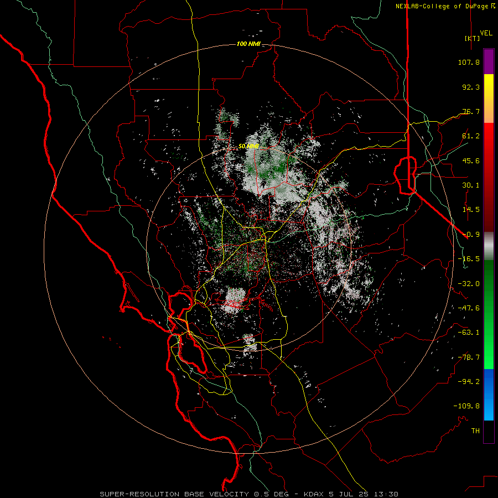498x498 pixels.
Task: Select the 30.1 velocity scale value
Action: click(x=471, y=185)
